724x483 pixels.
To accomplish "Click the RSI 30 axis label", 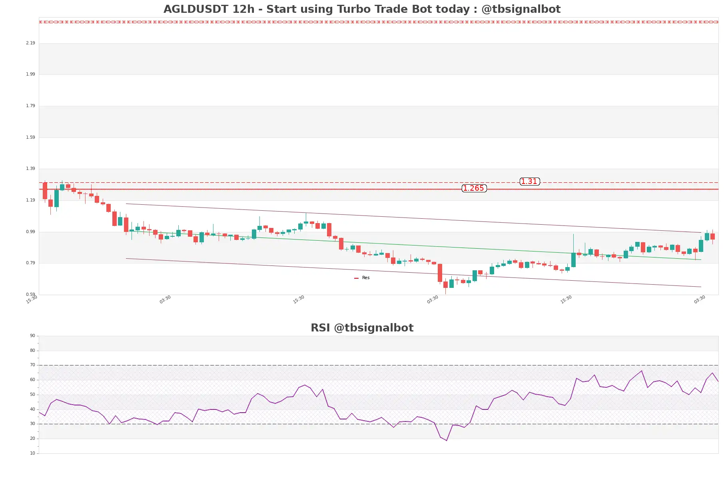I will click(x=32, y=423).
